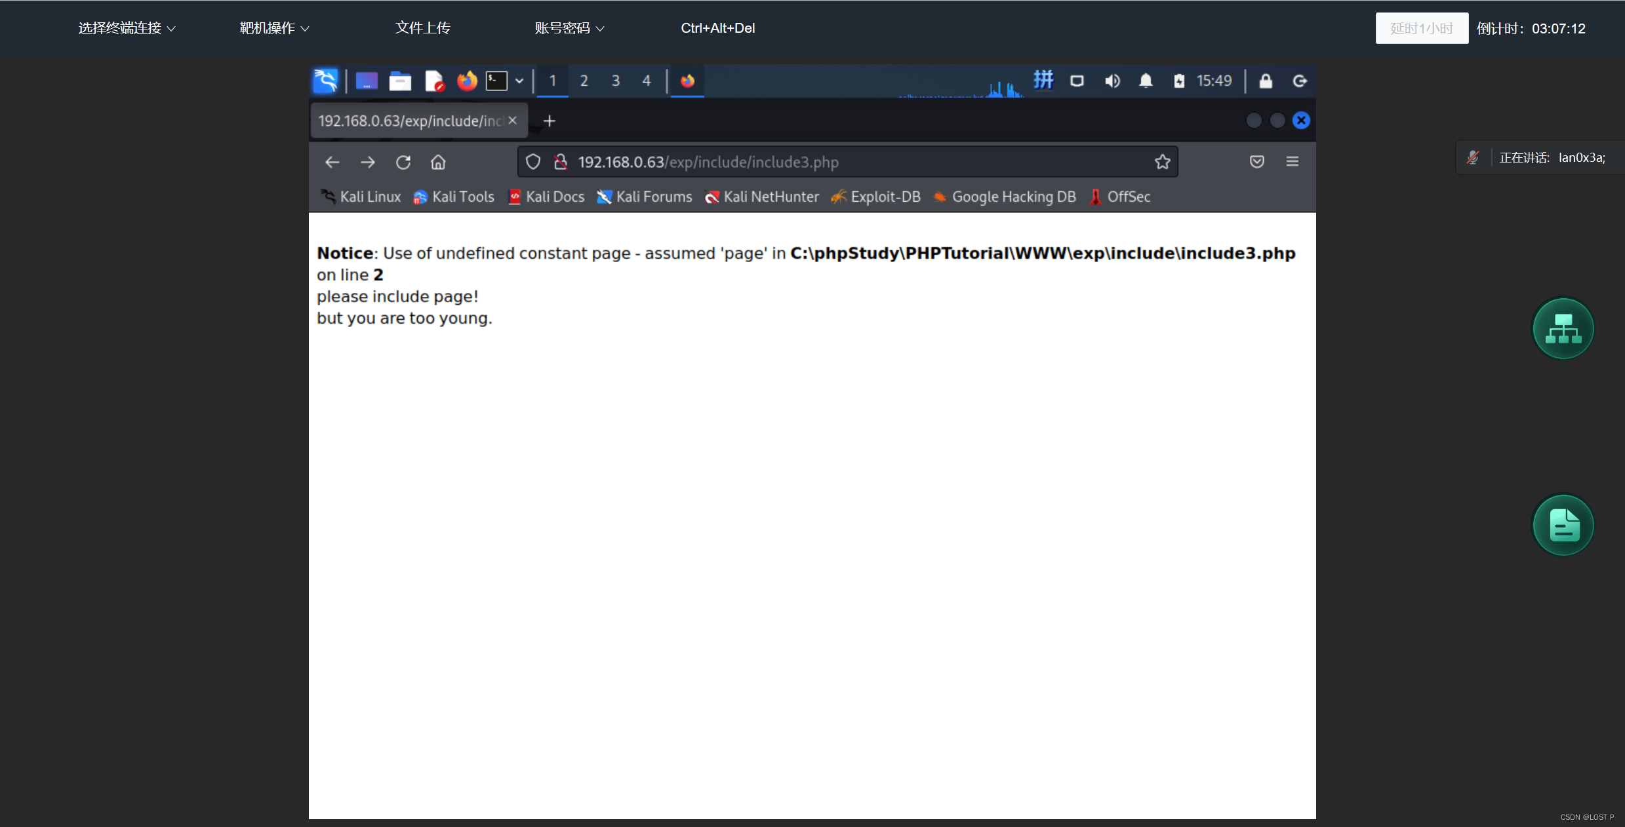This screenshot has height=827, width=1625.
Task: Switch to workspace 2
Action: 584,81
